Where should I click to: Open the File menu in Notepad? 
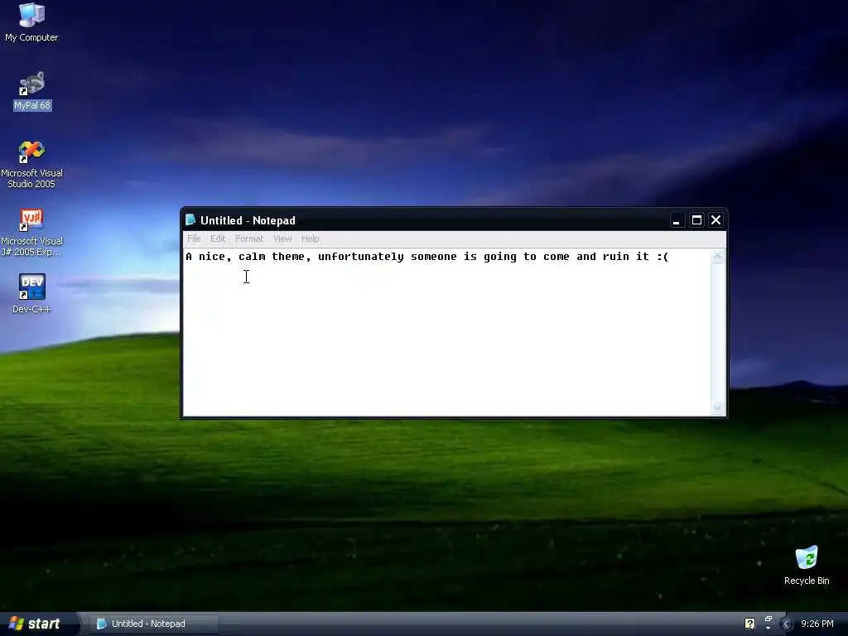(x=194, y=238)
